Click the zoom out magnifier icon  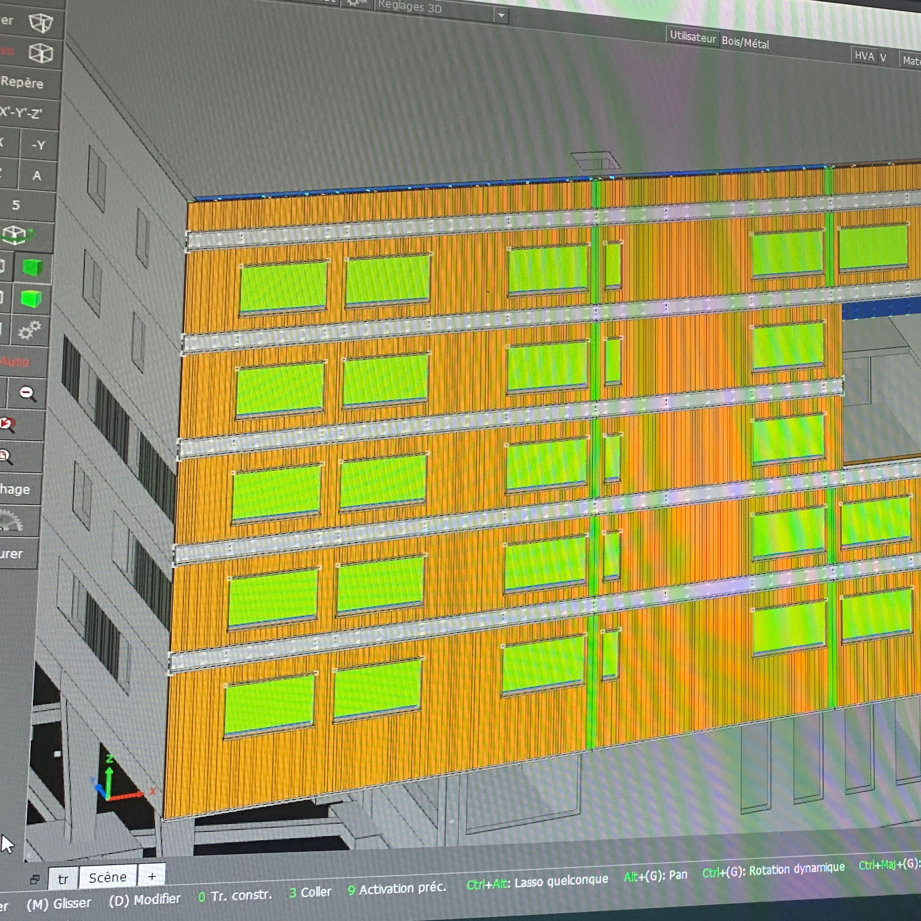click(27, 393)
